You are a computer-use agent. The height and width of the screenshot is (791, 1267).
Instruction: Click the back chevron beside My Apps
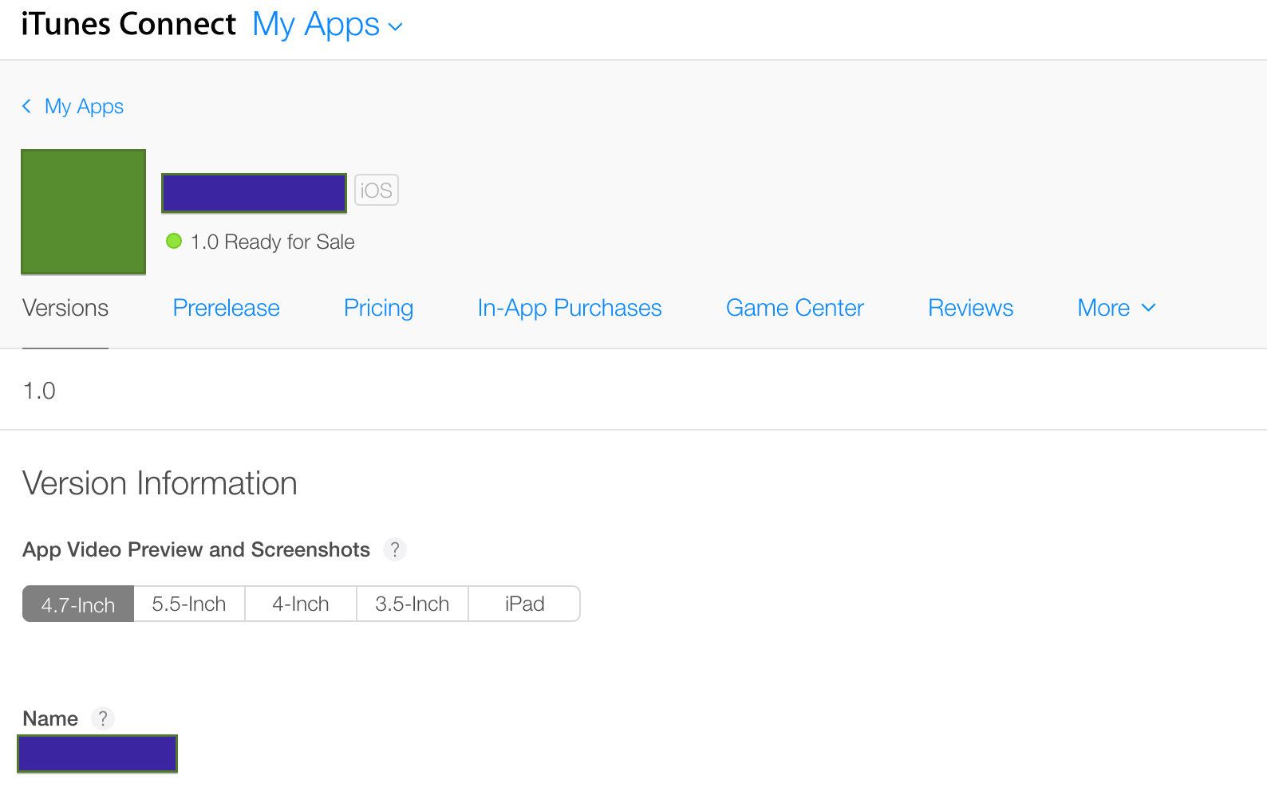(27, 106)
